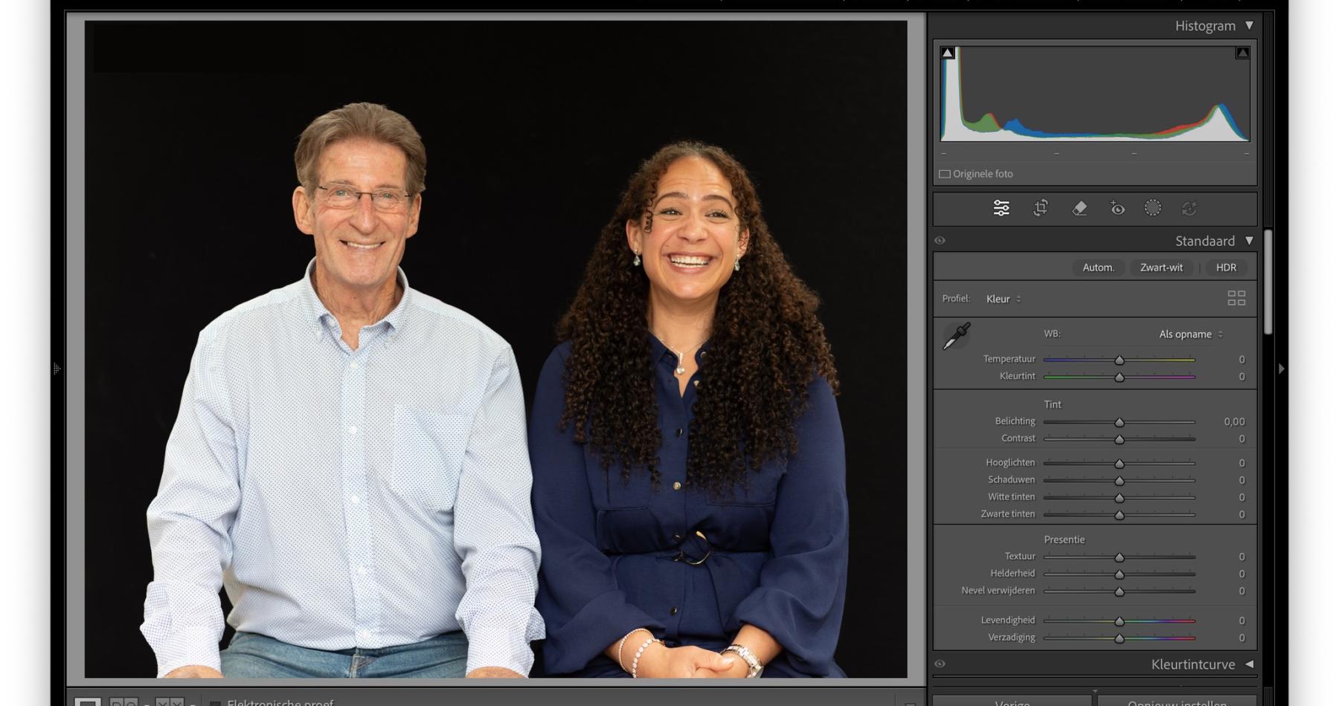The width and height of the screenshot is (1339, 706).
Task: Click the Belichting 0,00 value field
Action: click(1233, 421)
